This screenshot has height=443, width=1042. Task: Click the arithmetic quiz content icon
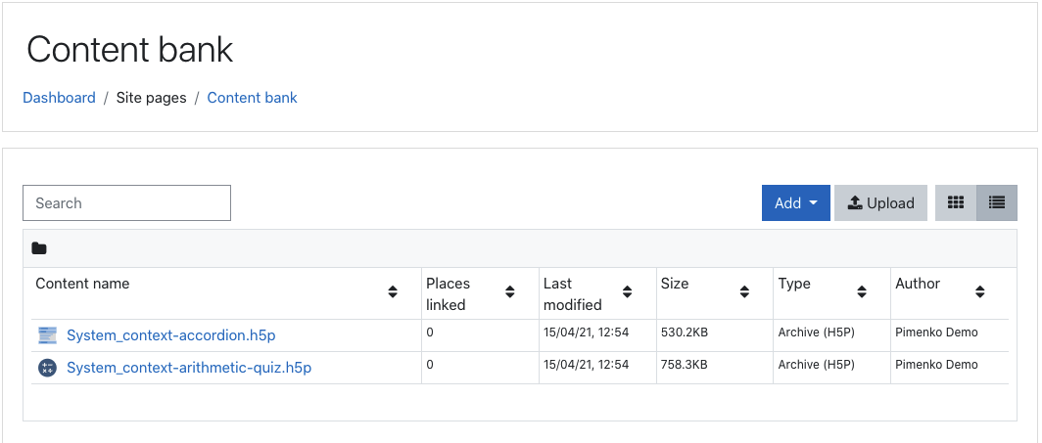click(47, 368)
